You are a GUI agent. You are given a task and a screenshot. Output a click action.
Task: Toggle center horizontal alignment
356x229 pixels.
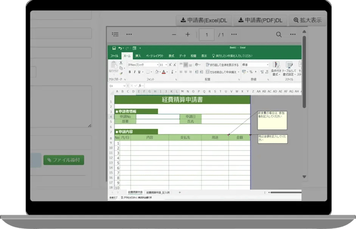pos(186,72)
